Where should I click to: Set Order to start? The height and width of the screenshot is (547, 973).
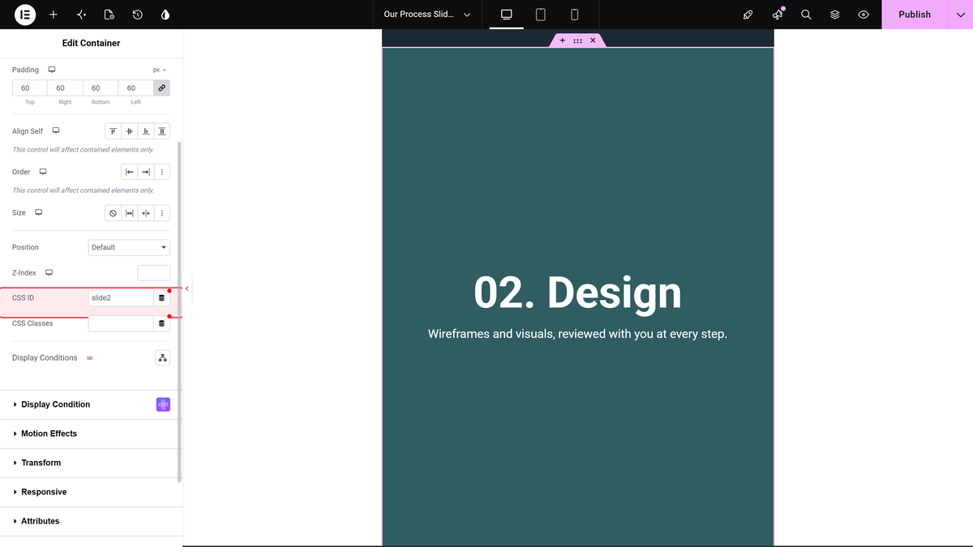(x=129, y=172)
